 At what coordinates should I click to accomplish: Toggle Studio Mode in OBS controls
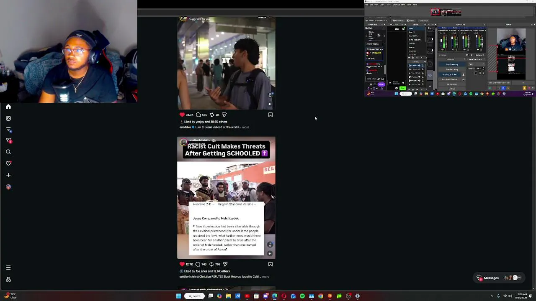(x=452, y=84)
